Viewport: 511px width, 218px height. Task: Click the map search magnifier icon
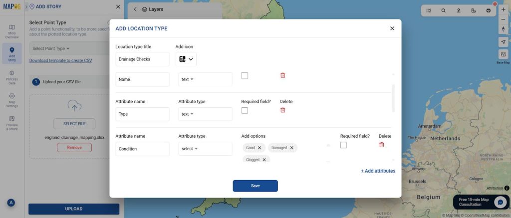pos(443,10)
